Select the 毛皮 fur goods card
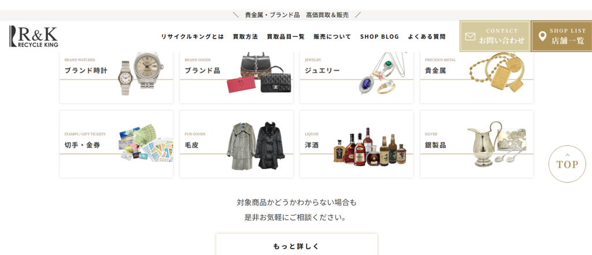 pyautogui.click(x=236, y=144)
